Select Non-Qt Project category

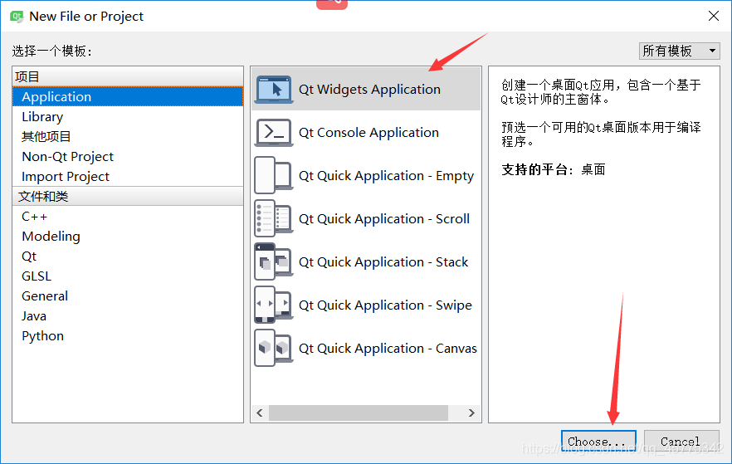point(128,156)
